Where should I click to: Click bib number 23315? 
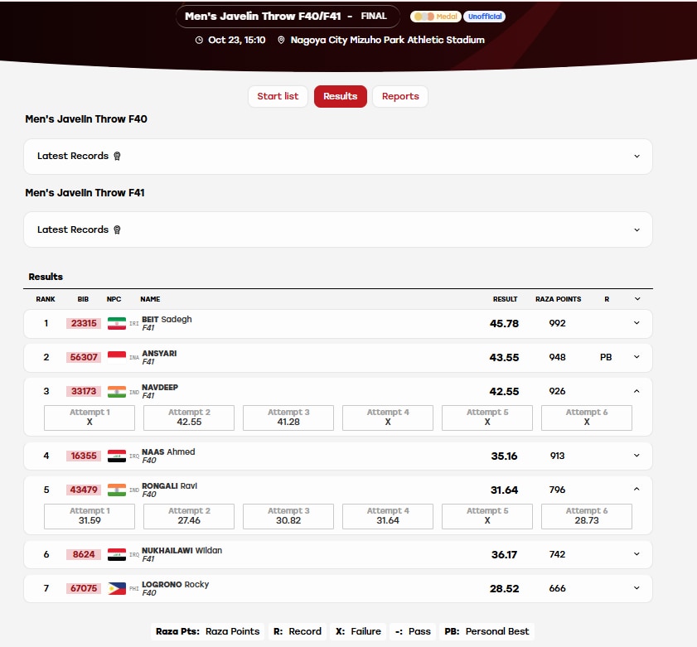84,323
